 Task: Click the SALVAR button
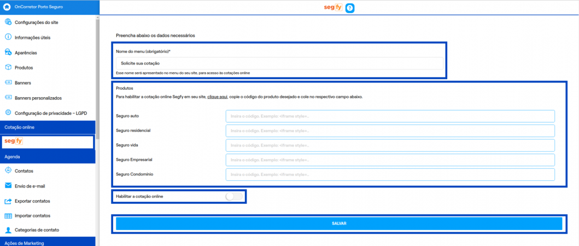(339, 224)
